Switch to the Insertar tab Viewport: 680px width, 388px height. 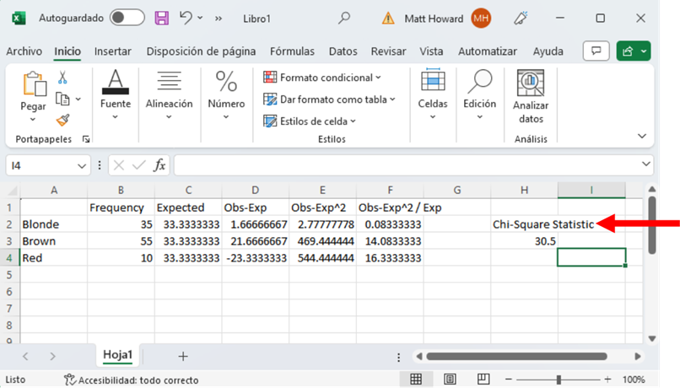click(112, 51)
